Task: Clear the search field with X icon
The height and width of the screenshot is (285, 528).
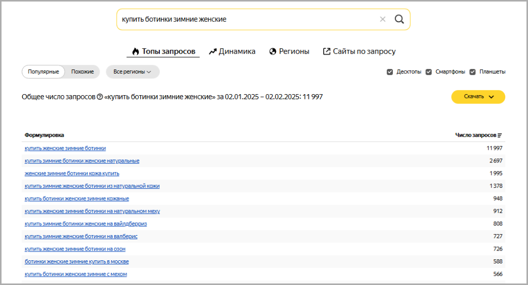Action: [383, 19]
